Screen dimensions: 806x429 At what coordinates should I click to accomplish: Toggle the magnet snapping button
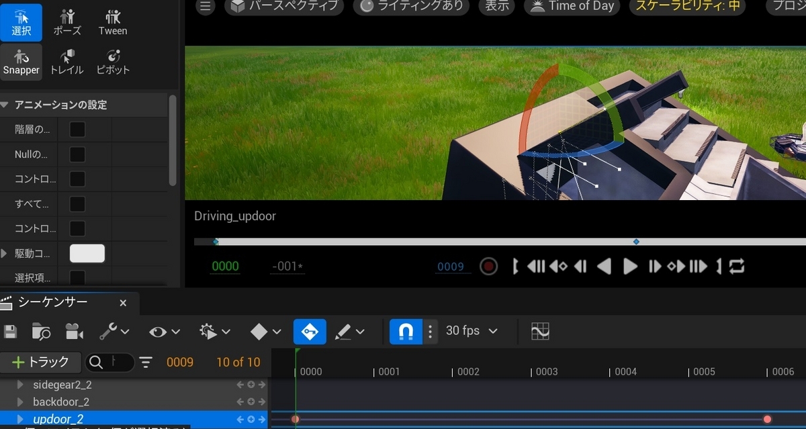[406, 331]
